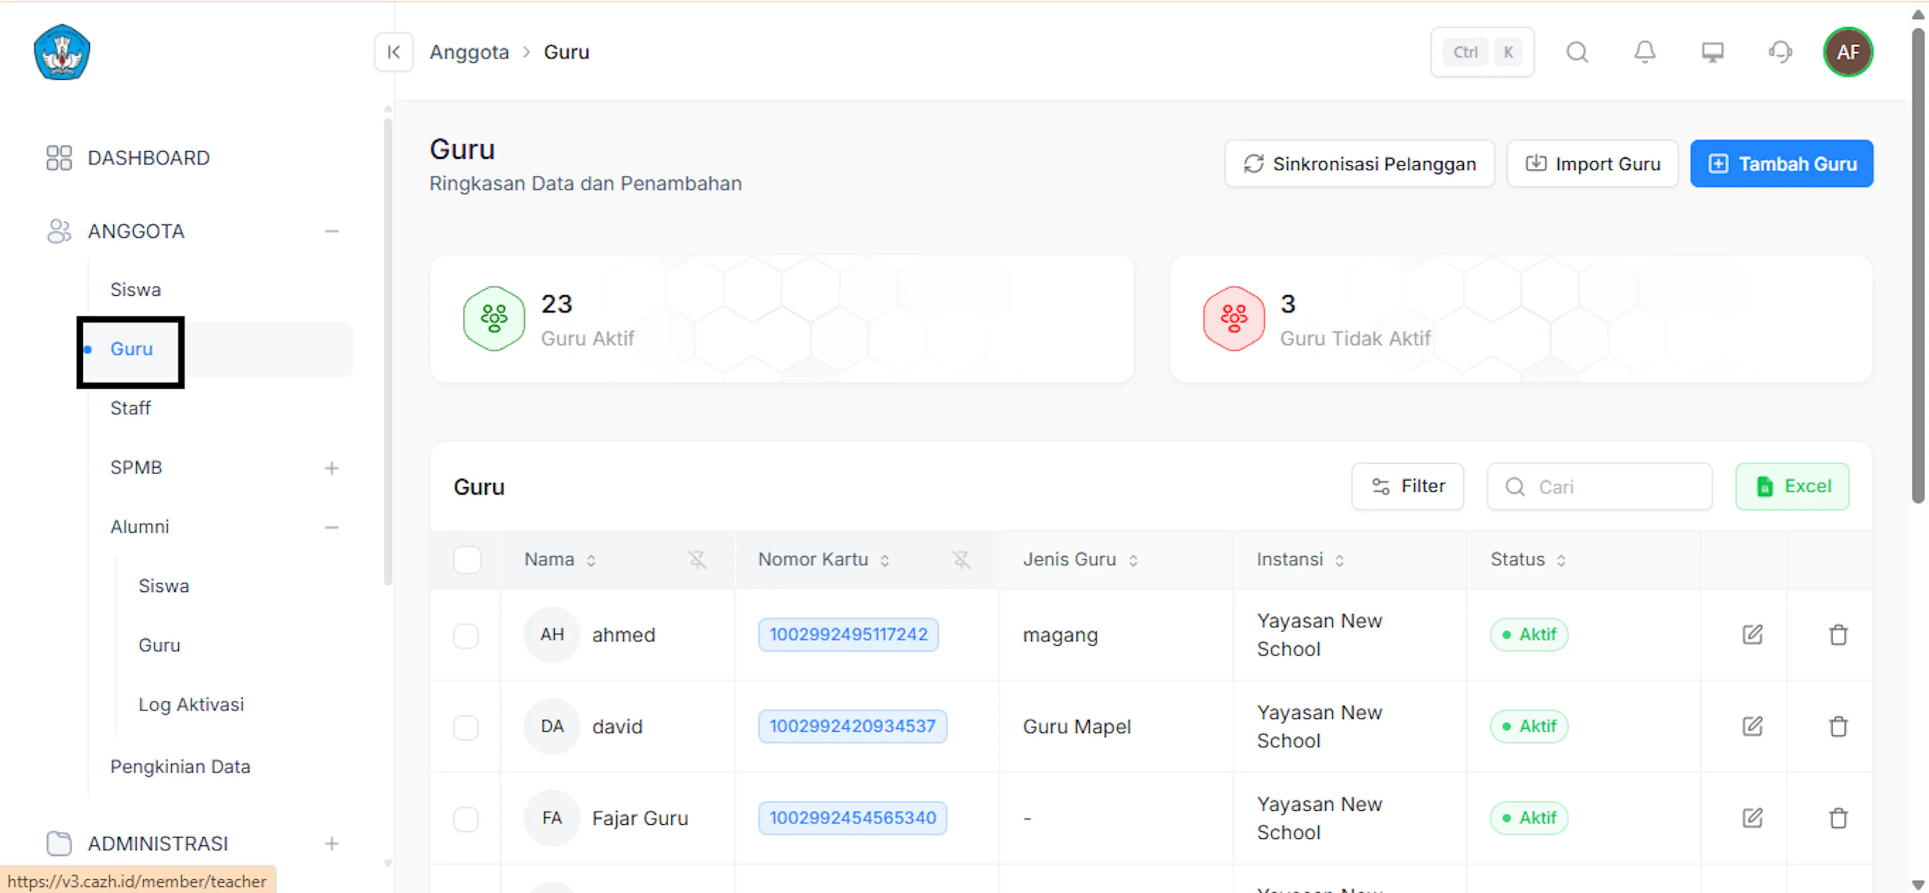1929x893 pixels.
Task: Expand the ADMINISTRASI menu section
Action: [332, 844]
